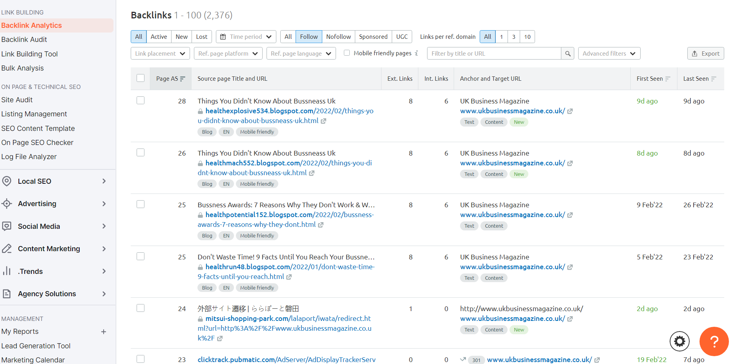Open the settings gear button

click(679, 341)
